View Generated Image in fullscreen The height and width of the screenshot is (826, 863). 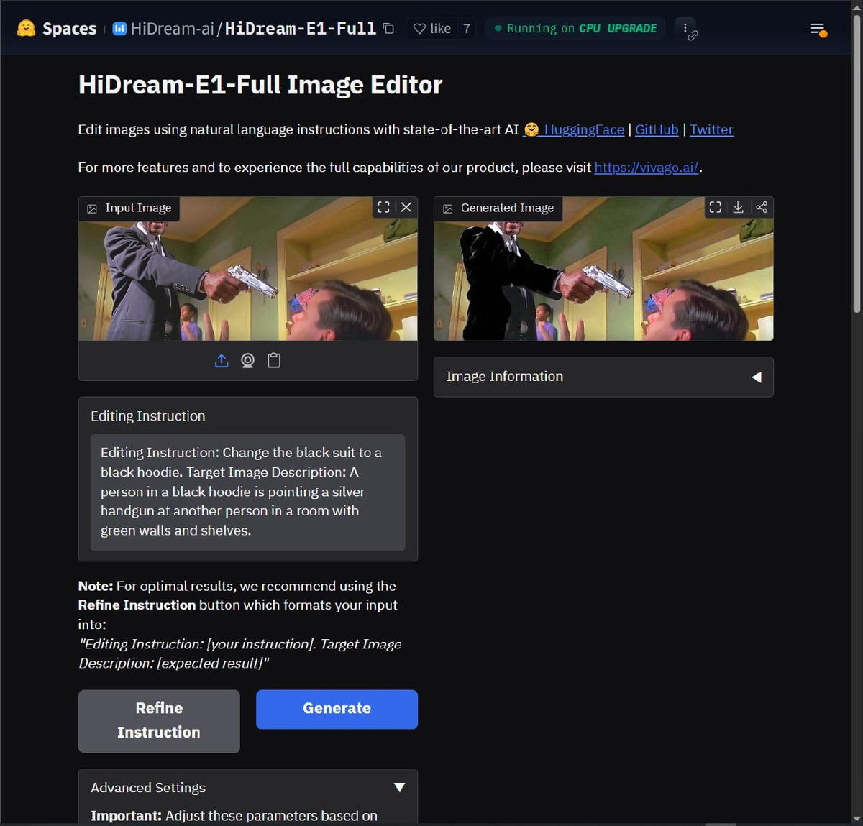pyautogui.click(x=715, y=207)
